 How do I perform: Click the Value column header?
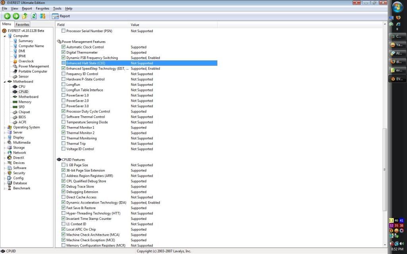[173, 25]
